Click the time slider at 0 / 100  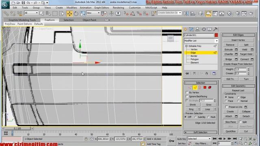(x=17, y=128)
